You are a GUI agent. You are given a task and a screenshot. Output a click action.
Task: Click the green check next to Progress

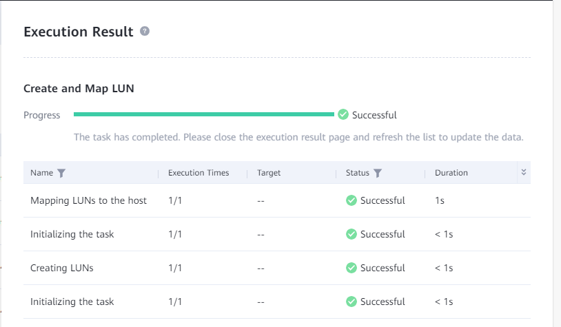pos(343,115)
